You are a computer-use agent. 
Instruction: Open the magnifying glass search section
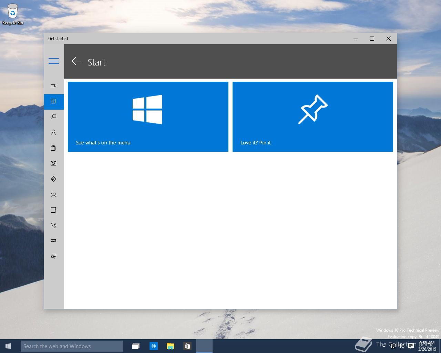tap(53, 117)
